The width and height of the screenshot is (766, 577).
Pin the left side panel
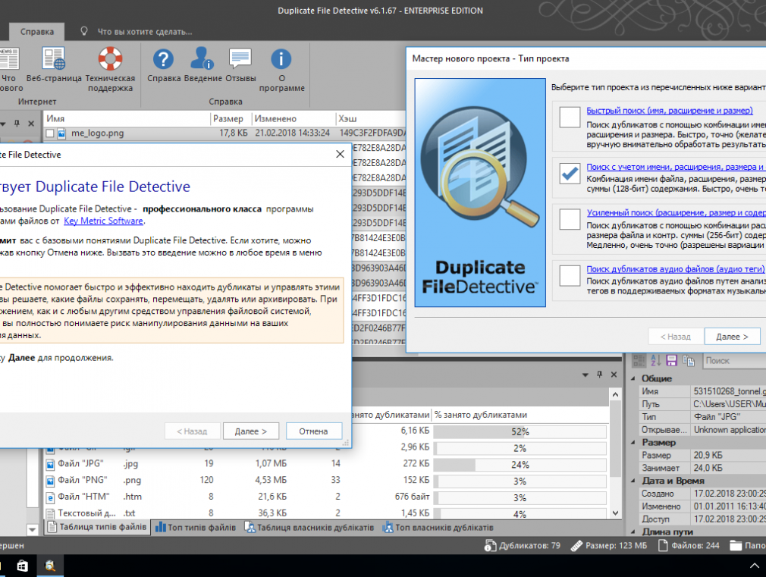click(17, 124)
